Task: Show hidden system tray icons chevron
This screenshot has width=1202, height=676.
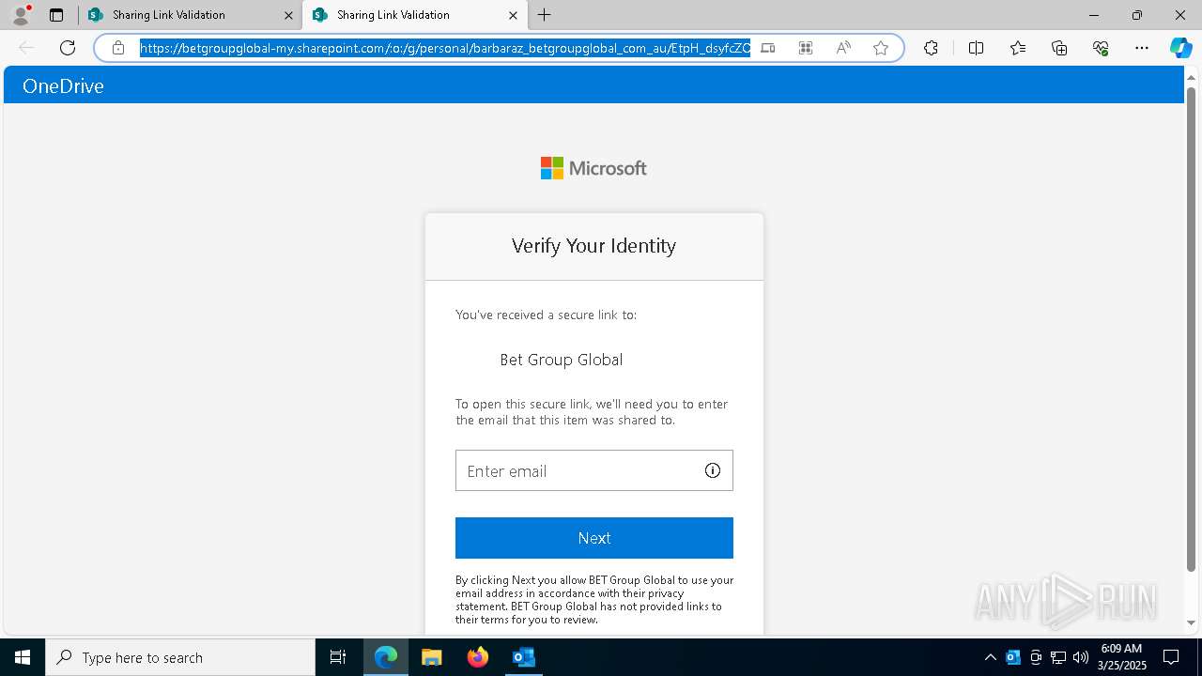Action: (990, 657)
